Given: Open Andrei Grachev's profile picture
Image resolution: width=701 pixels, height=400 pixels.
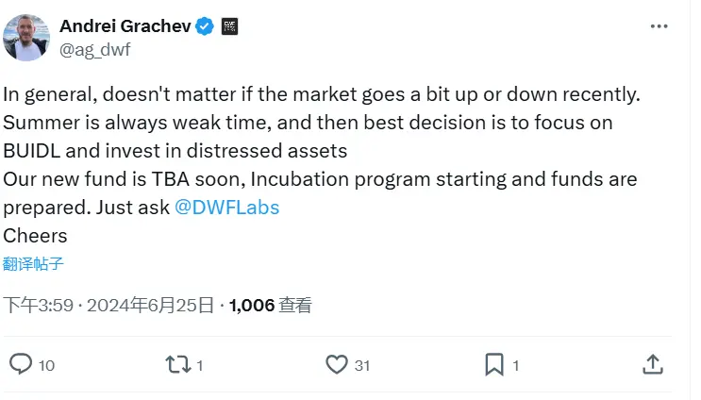Looking at the screenshot, I should (x=26, y=38).
